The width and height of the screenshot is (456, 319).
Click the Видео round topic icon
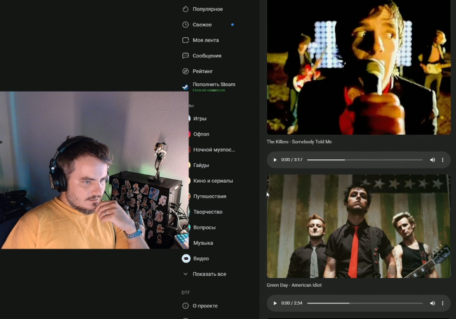[186, 258]
